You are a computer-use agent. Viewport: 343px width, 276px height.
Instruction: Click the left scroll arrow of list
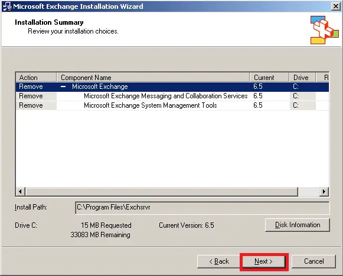(x=20, y=192)
